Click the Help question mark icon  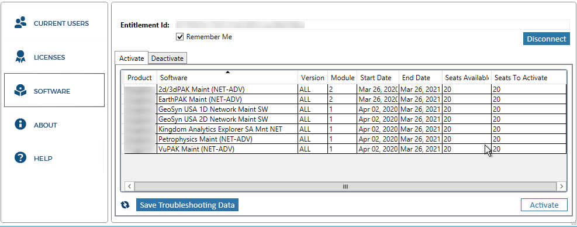20,158
